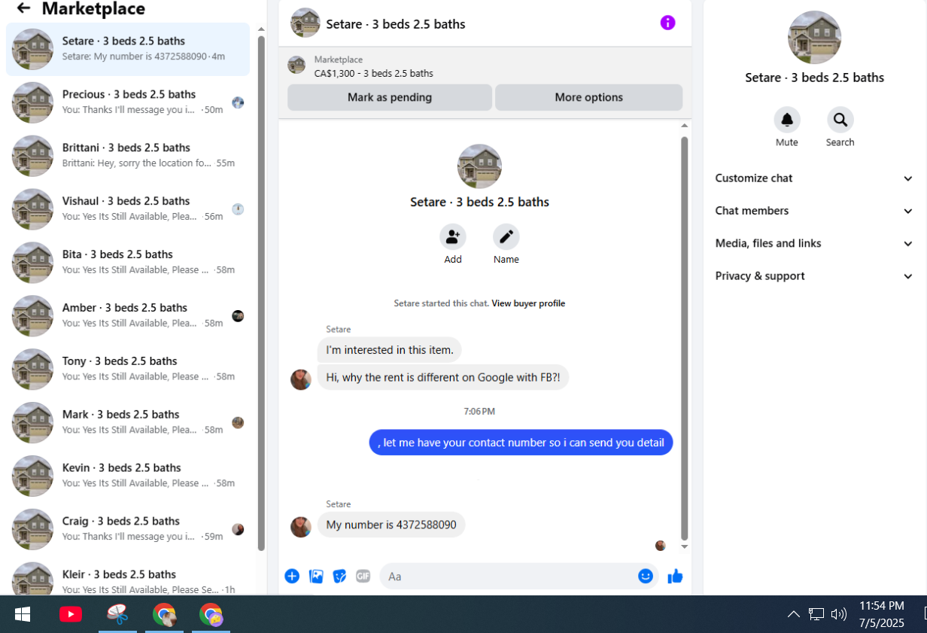Open the Brittani conversation
Viewport: 927px width, 633px height.
pyautogui.click(x=128, y=156)
